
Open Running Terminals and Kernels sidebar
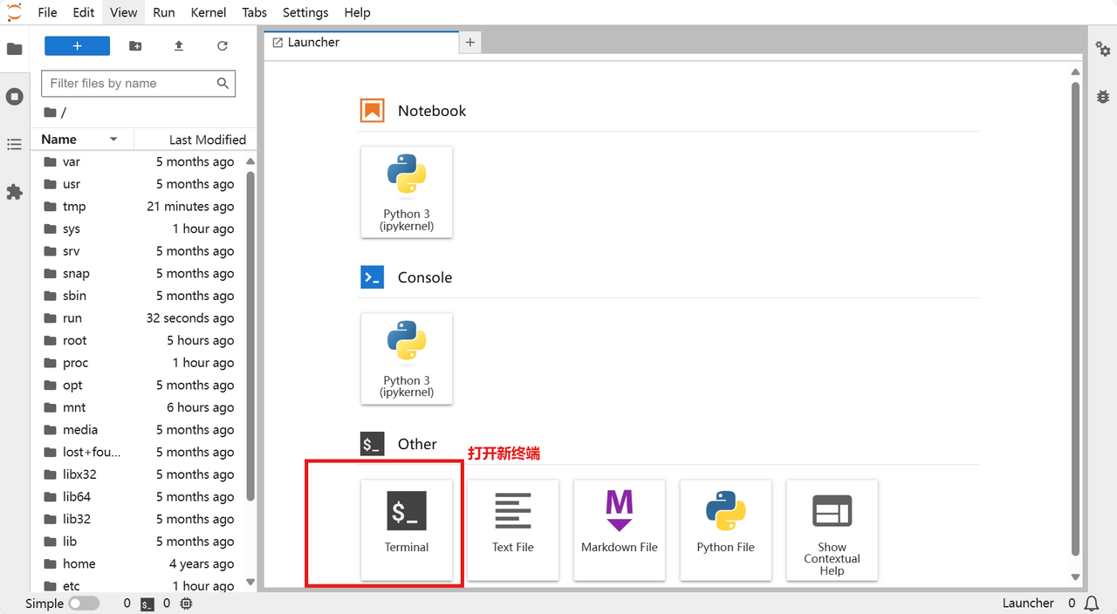pos(15,96)
